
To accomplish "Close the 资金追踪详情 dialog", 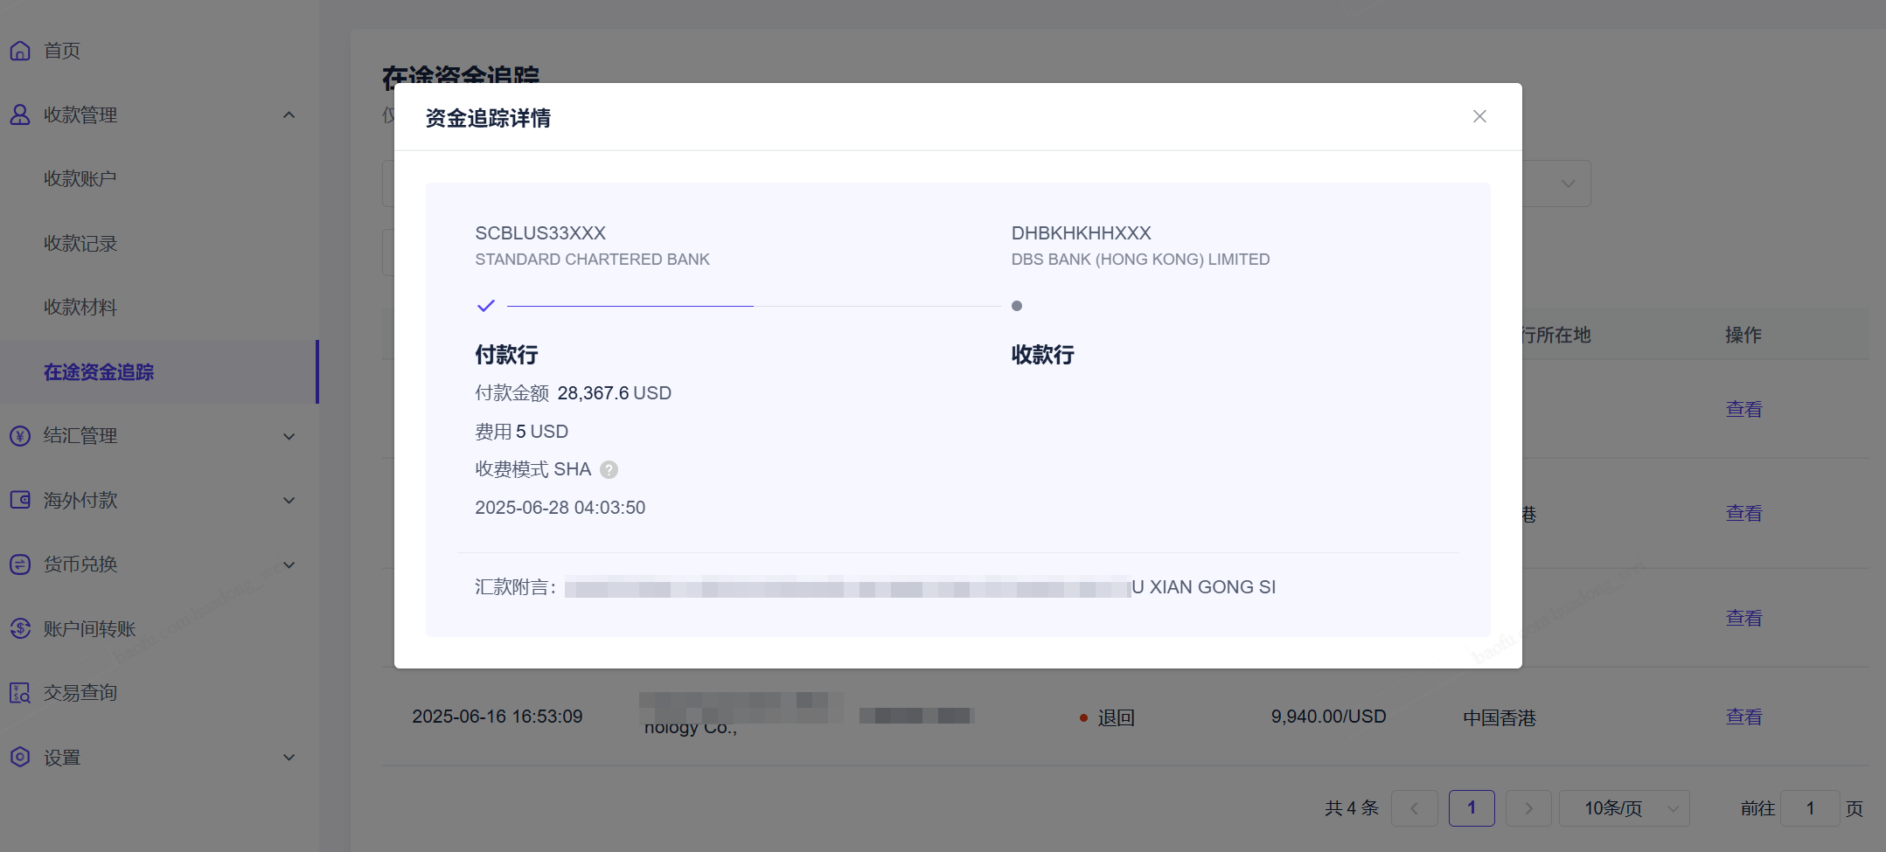I will pyautogui.click(x=1479, y=116).
